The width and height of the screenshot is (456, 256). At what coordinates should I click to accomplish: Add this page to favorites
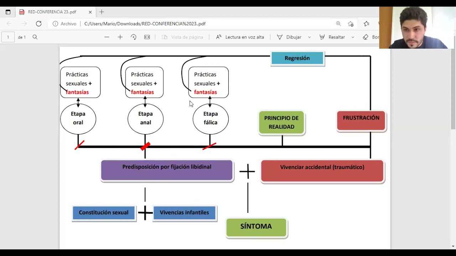[x=351, y=24]
